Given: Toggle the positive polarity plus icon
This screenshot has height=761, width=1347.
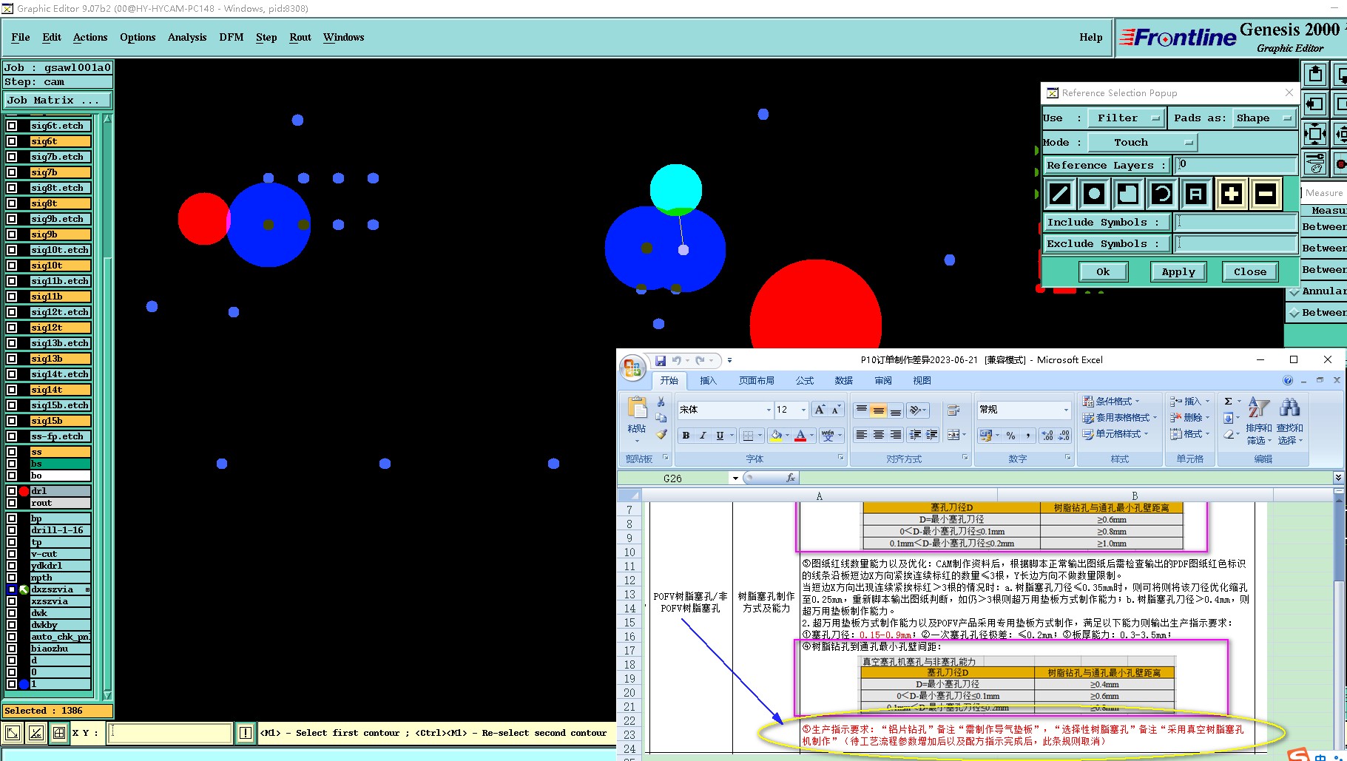Looking at the screenshot, I should point(1231,194).
